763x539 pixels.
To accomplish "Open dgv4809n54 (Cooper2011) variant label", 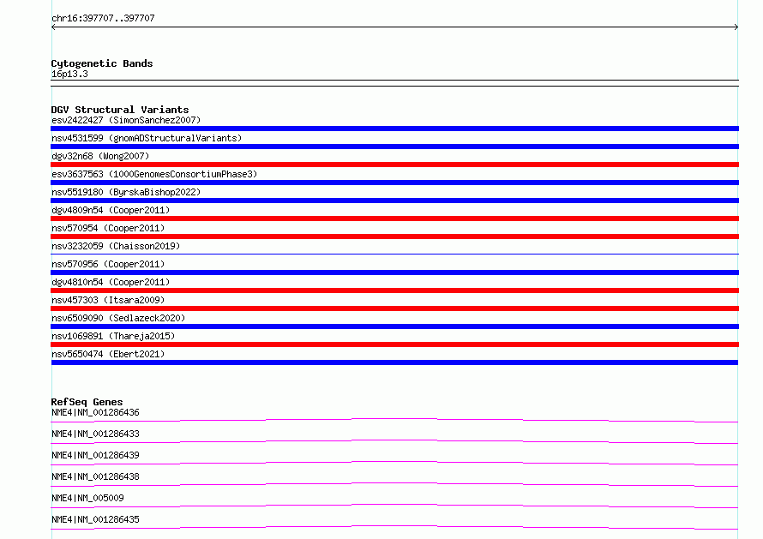I will point(111,210).
